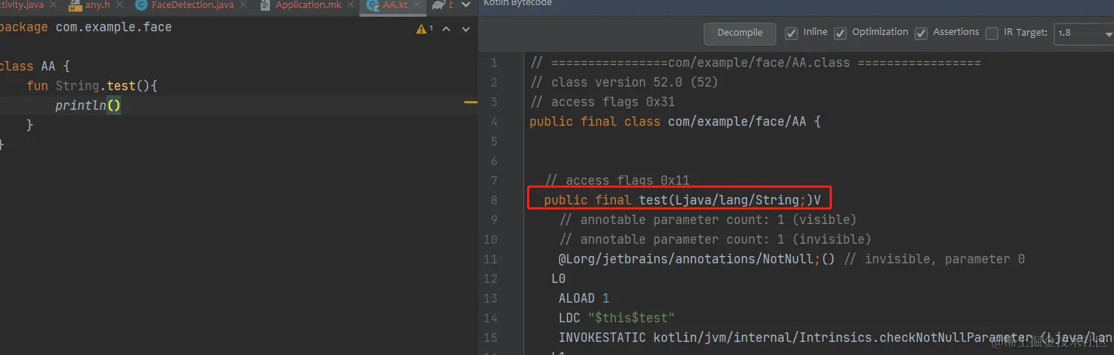Click the Gradle elephant tab icon
1114x355 pixels.
click(439, 5)
